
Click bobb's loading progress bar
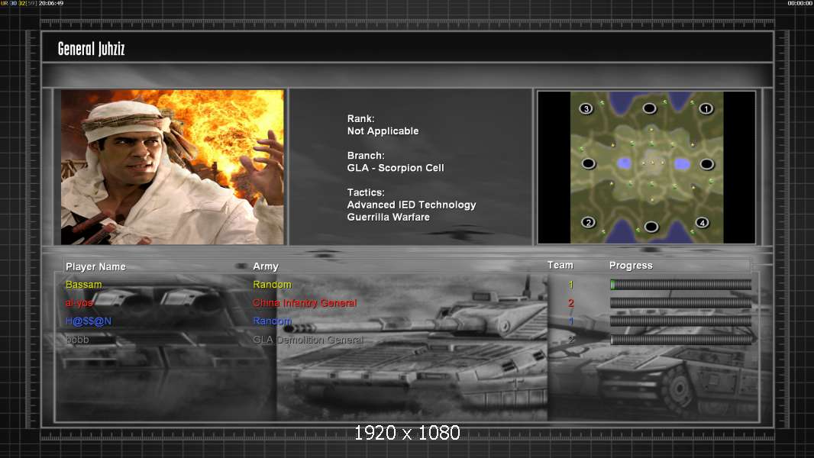click(x=680, y=340)
